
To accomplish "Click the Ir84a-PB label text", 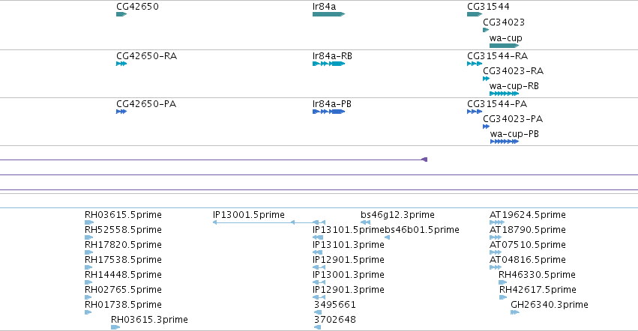I will pyautogui.click(x=332, y=103).
